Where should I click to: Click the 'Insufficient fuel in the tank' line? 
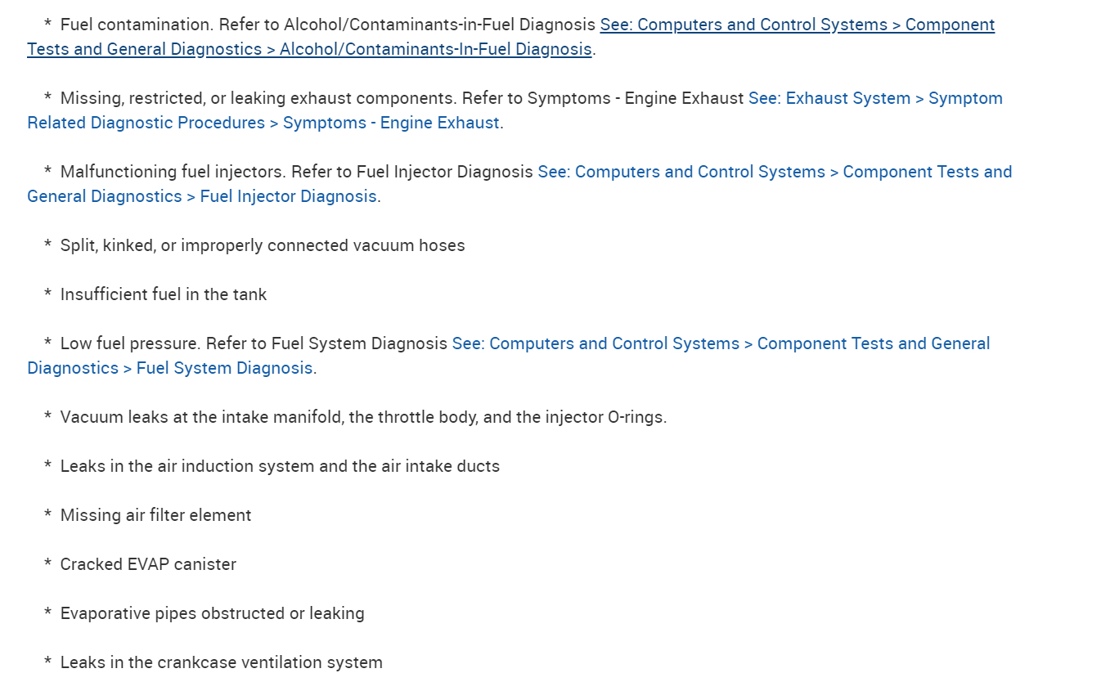coord(164,294)
